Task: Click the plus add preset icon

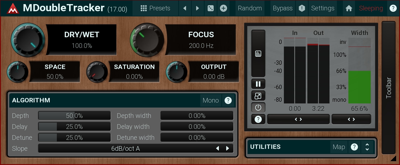Action: coord(223,8)
